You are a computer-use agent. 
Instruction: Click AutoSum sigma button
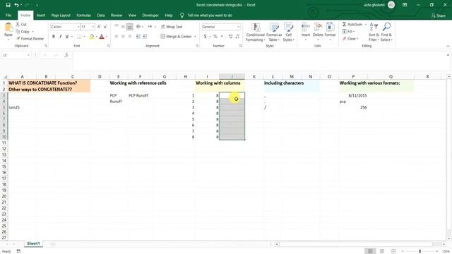click(352, 25)
